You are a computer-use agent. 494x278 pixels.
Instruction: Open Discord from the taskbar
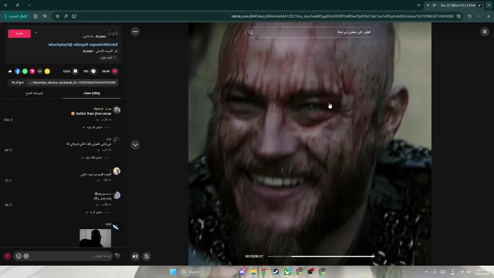point(242,272)
